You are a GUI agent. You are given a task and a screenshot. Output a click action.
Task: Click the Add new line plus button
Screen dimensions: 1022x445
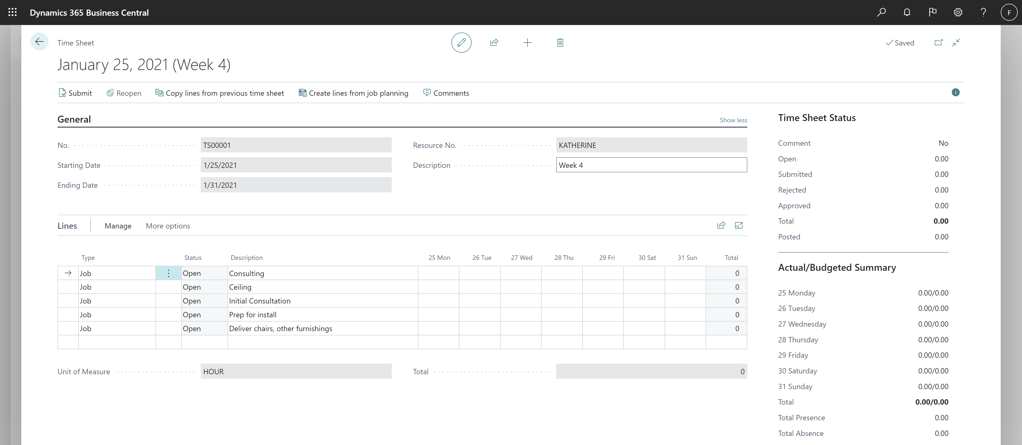pos(527,42)
